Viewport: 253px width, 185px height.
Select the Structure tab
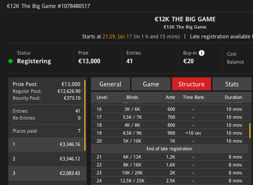click(191, 84)
